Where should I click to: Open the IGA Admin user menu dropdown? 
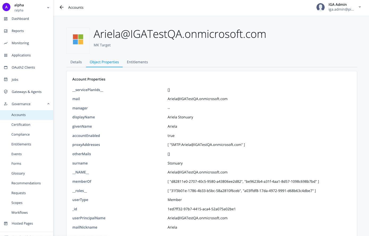tap(360, 7)
